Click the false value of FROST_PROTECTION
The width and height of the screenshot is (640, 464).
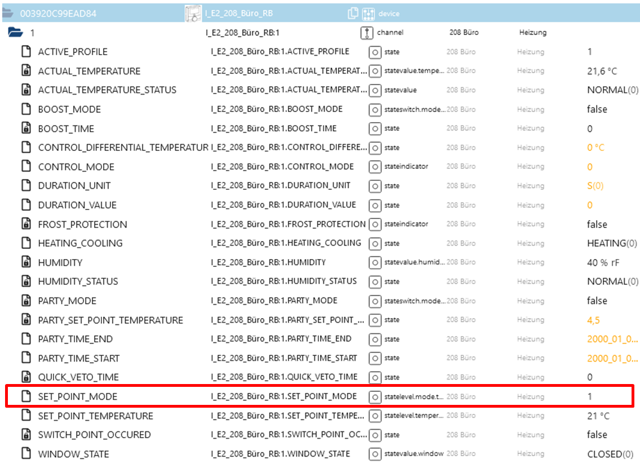coord(597,225)
